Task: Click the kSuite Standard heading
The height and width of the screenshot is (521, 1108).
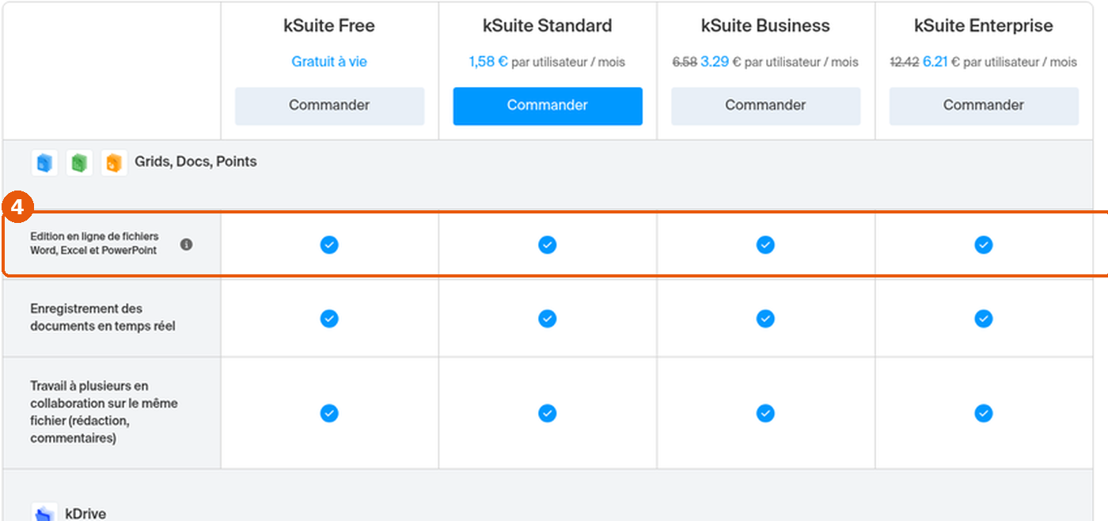Action: click(548, 25)
